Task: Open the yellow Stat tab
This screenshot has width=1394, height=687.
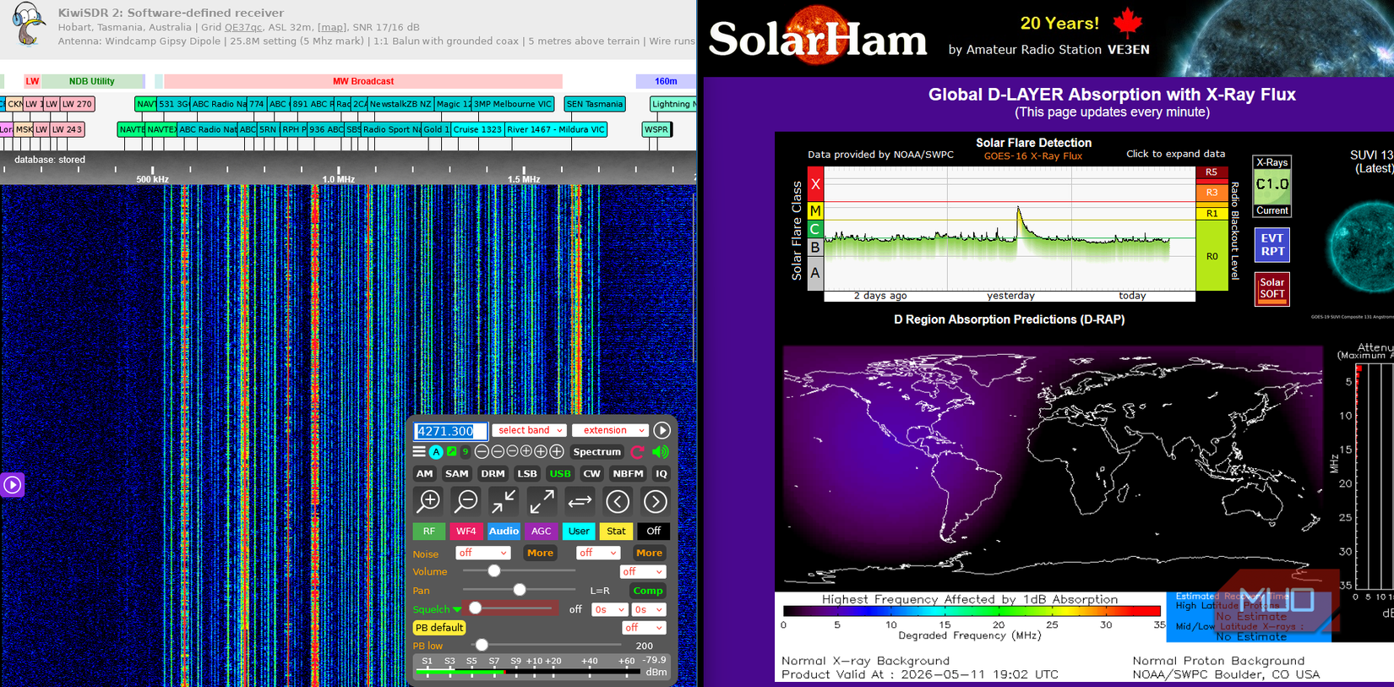Action: (616, 532)
